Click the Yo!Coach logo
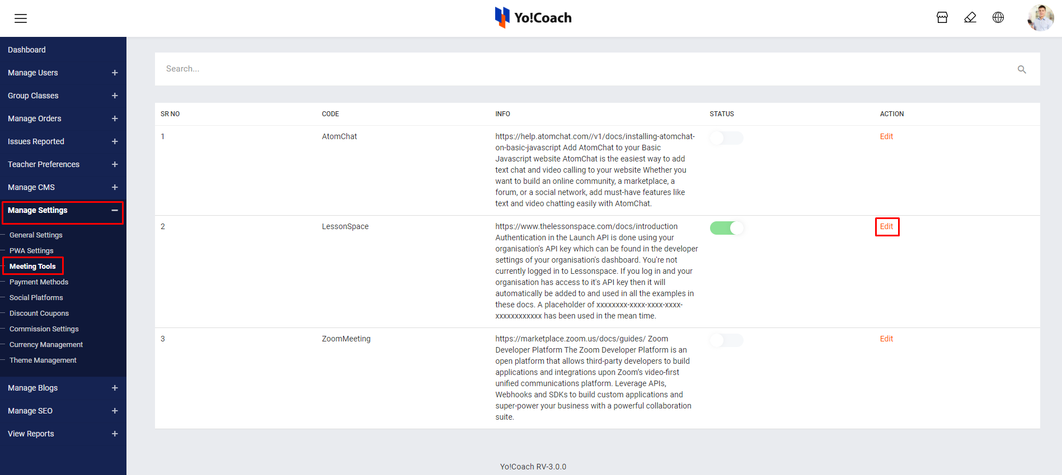 pos(533,17)
